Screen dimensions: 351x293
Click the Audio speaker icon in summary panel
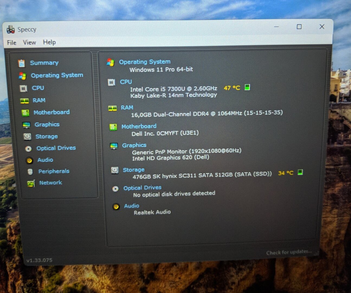point(116,207)
